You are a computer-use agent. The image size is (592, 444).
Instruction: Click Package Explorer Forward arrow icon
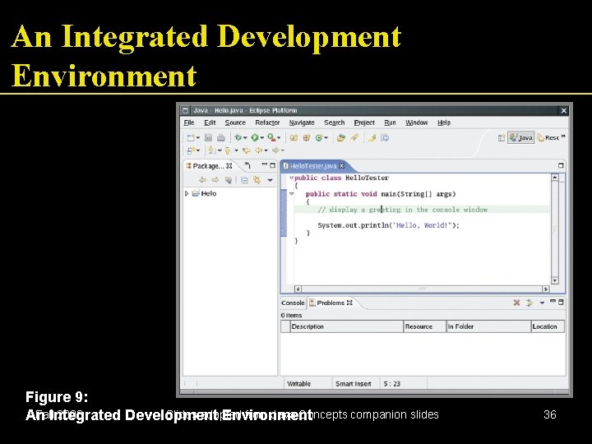coord(215,180)
